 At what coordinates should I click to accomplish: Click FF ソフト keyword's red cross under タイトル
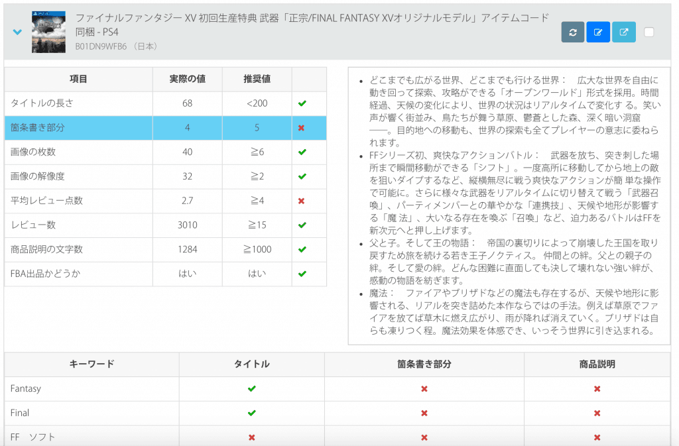[x=251, y=437]
